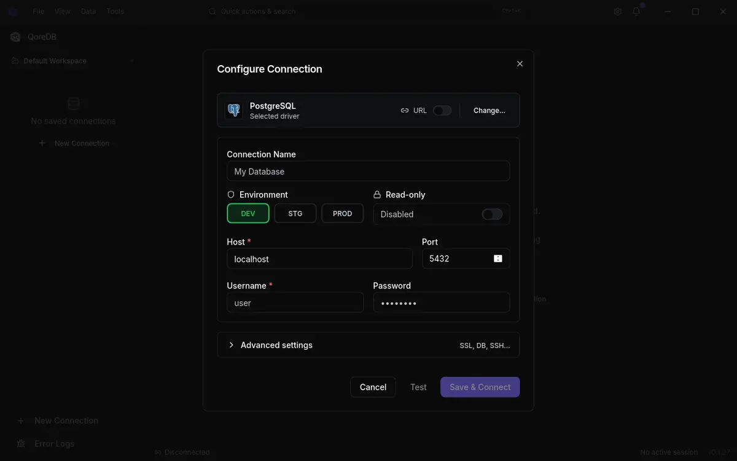Open the View menu
Screen dimensions: 737x461
(x=62, y=11)
